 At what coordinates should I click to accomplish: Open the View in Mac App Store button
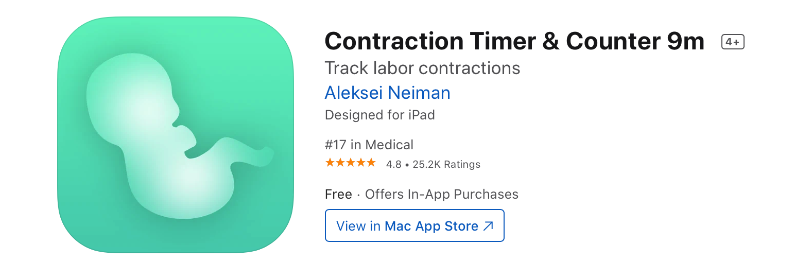tap(414, 225)
